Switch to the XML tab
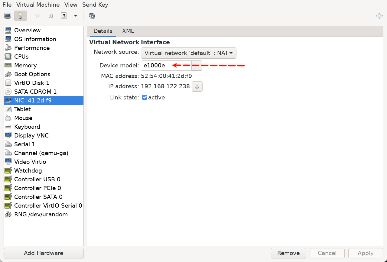Screen dimensions: 387x262 pos(128,31)
